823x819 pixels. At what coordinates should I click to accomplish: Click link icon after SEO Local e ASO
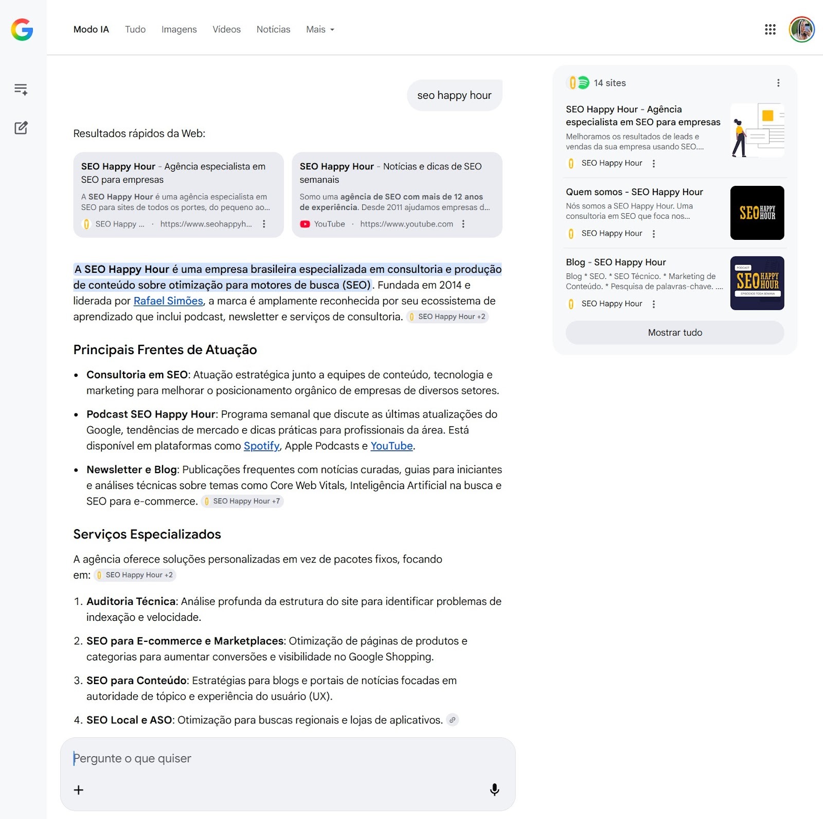point(452,720)
